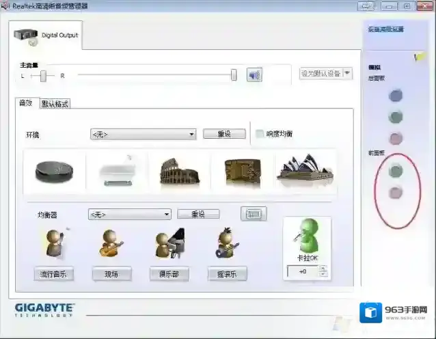Switch to the 默认格式 tab

(55, 104)
